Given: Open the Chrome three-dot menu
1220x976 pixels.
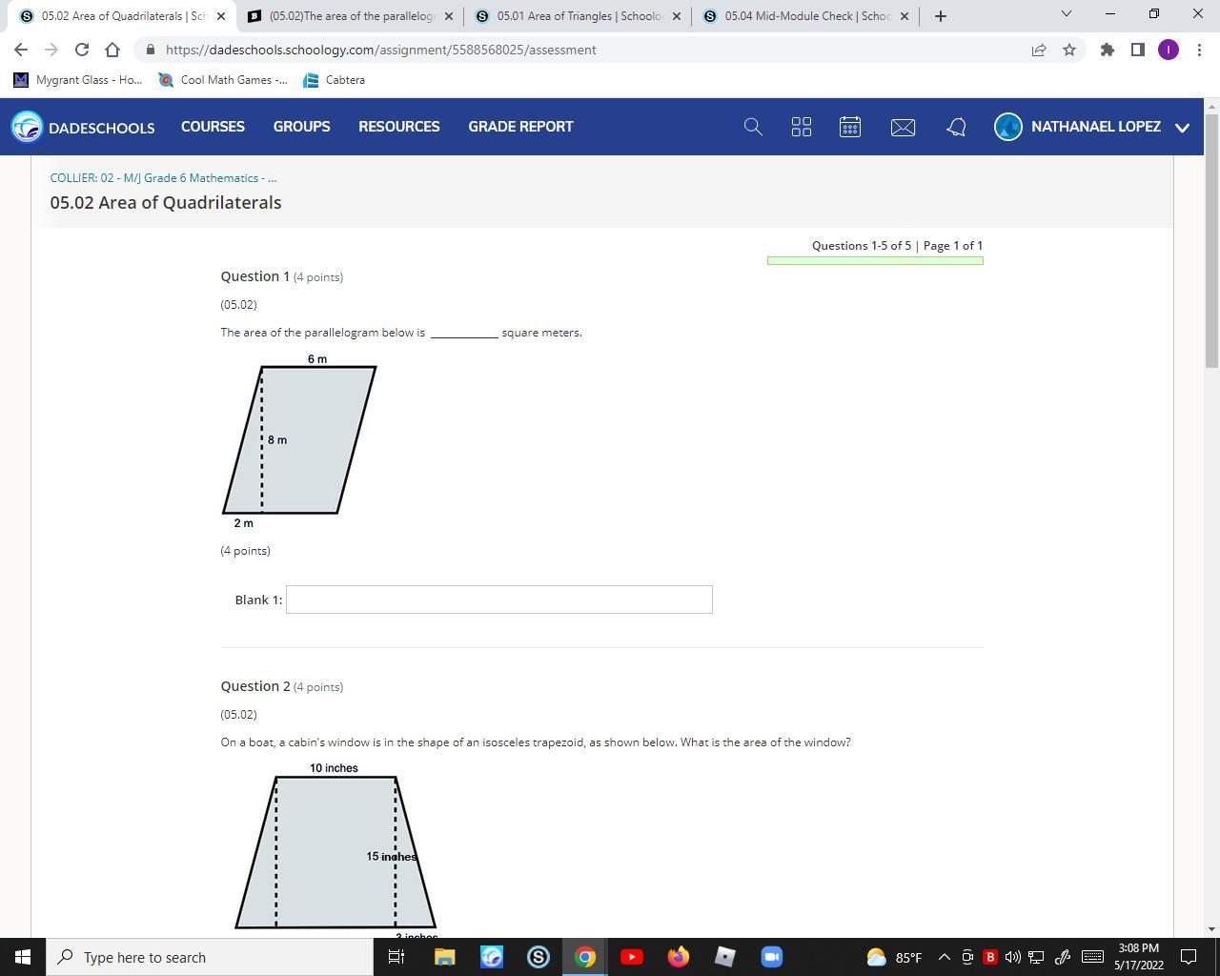Looking at the screenshot, I should tap(1199, 50).
